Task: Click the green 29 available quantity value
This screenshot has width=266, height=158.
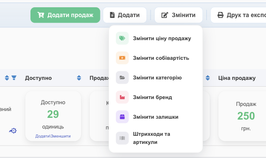Action: [x=53, y=114]
